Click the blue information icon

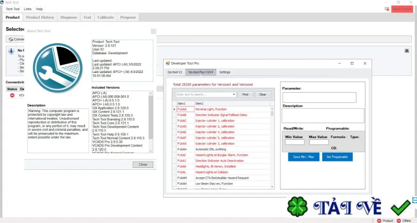point(11,51)
